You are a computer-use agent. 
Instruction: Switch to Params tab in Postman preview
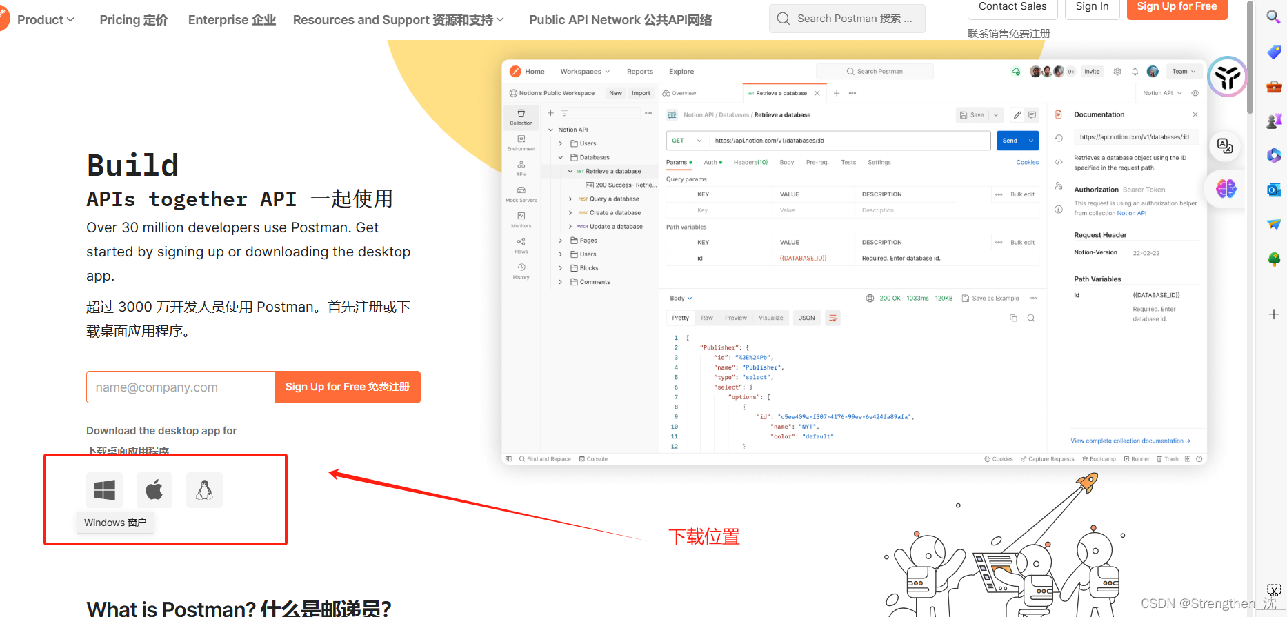point(679,163)
